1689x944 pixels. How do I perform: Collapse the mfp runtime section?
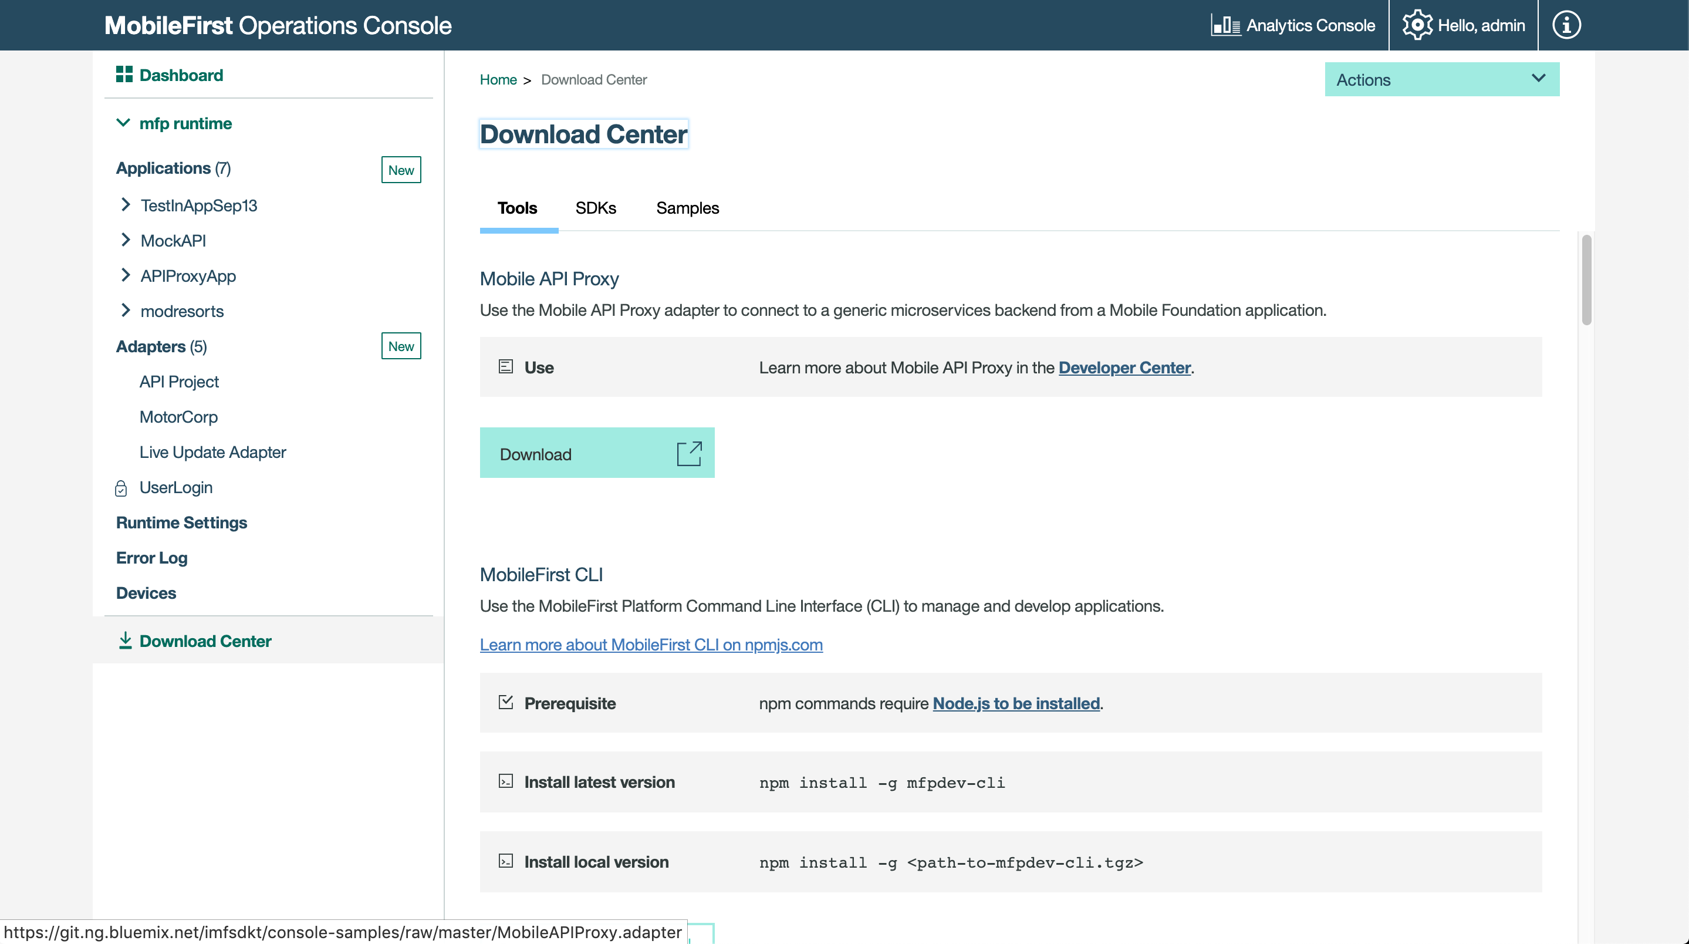tap(123, 123)
